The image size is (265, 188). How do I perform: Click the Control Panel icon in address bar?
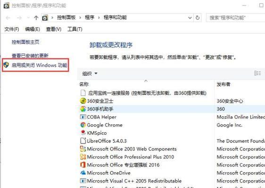click(45, 18)
